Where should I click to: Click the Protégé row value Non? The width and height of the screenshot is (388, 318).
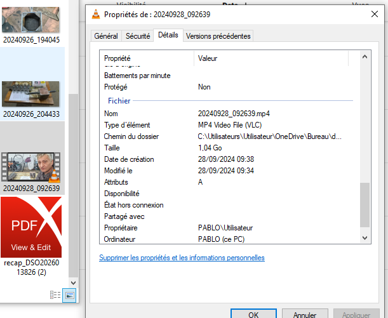[204, 87]
